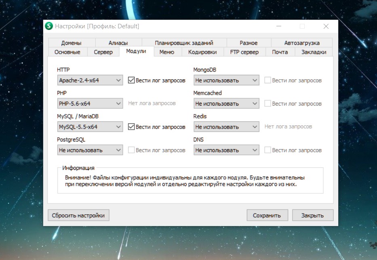Open the Автозагрузка tab
377x260 pixels.
pos(302,43)
